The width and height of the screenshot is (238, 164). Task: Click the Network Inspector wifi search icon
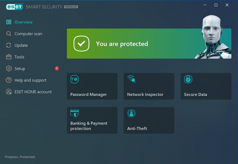click(131, 79)
